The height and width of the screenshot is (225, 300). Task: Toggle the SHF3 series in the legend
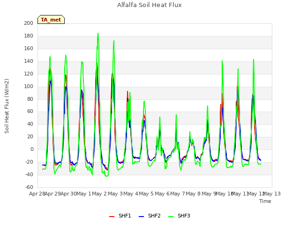pyautogui.click(x=179, y=216)
